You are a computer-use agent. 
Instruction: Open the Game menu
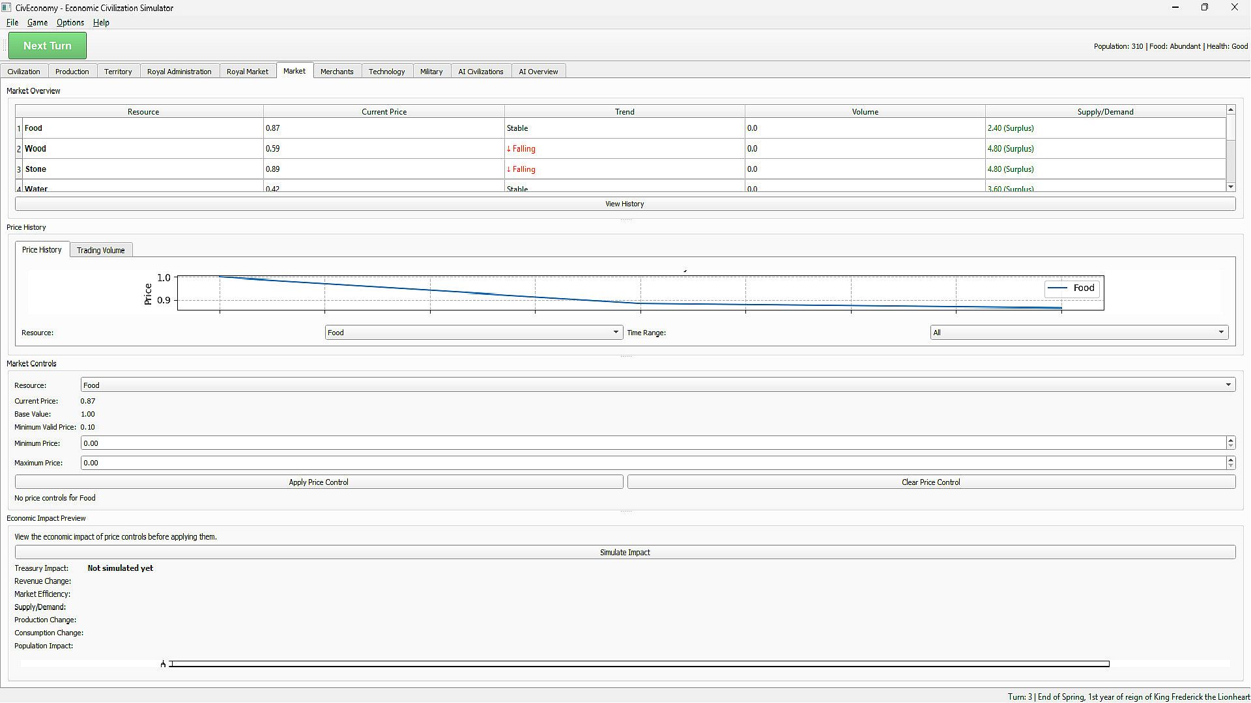click(x=37, y=23)
